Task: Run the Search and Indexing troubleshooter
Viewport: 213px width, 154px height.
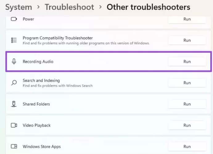Action: click(x=187, y=83)
